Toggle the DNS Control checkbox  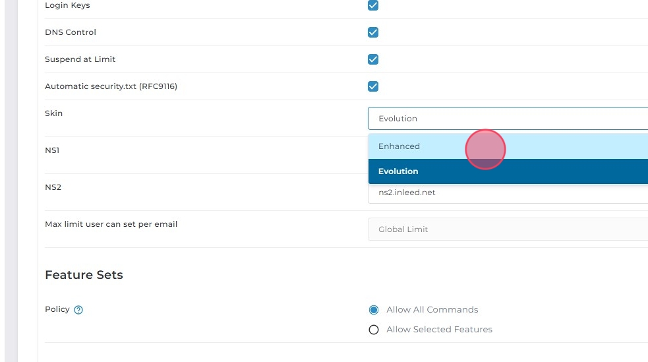coord(373,32)
